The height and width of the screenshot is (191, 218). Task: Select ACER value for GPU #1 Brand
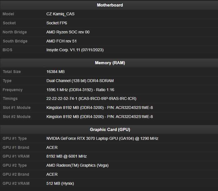[52, 147]
